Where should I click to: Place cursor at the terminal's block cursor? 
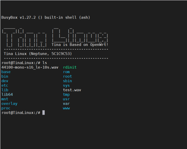point(44,113)
